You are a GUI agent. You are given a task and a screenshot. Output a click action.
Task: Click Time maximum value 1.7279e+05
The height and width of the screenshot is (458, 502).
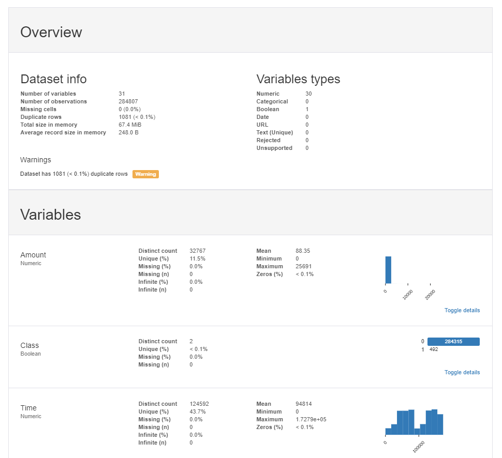(x=311, y=419)
